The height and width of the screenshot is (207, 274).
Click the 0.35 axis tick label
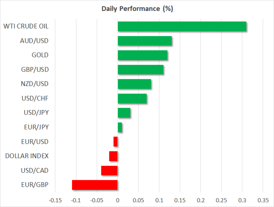pos(263,200)
